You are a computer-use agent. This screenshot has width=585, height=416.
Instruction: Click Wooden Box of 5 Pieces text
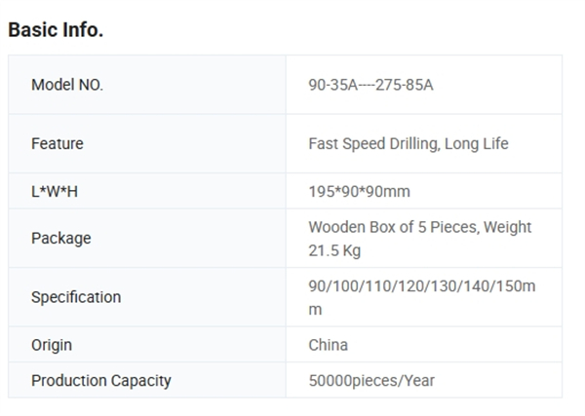394,227
